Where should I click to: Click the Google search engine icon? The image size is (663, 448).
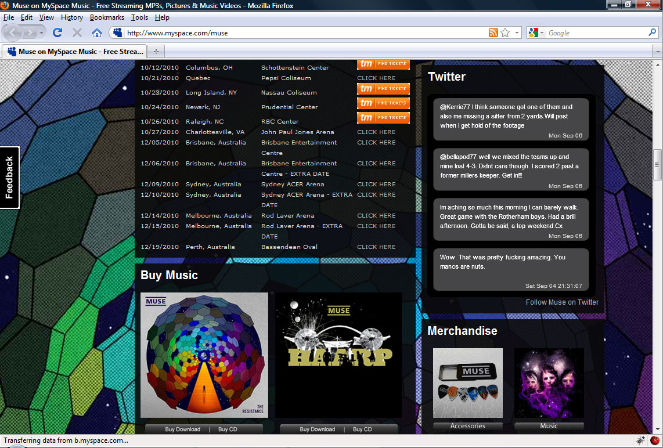[x=533, y=32]
